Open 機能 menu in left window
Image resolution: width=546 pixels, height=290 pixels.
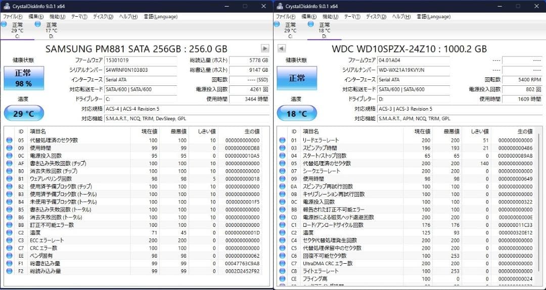(58, 17)
